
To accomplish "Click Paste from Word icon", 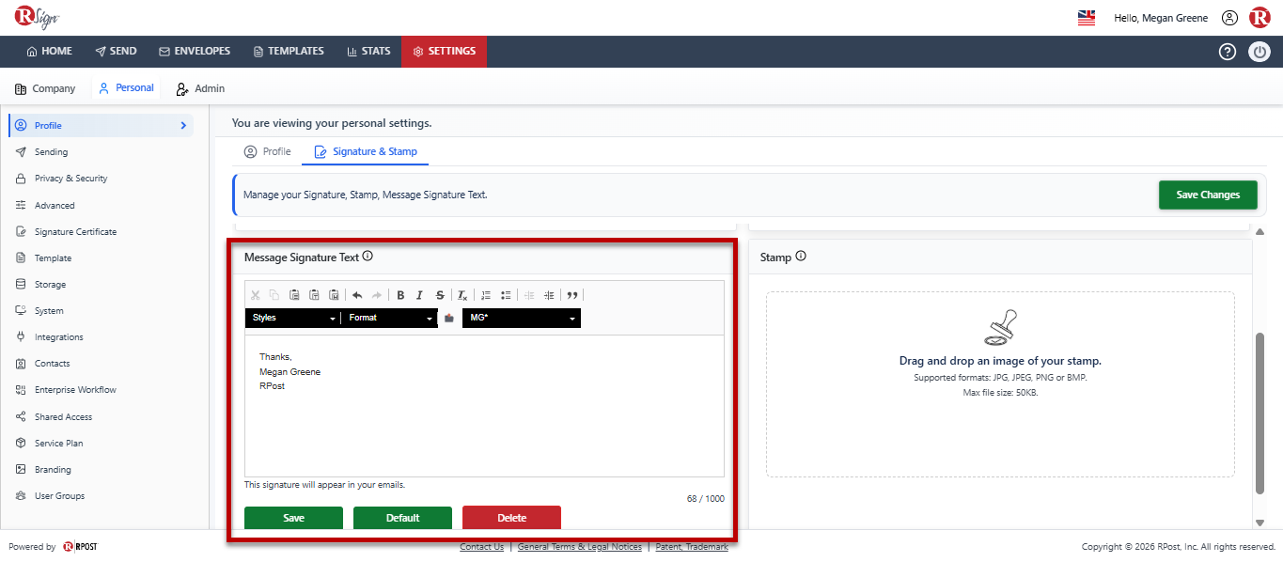I will 334,295.
